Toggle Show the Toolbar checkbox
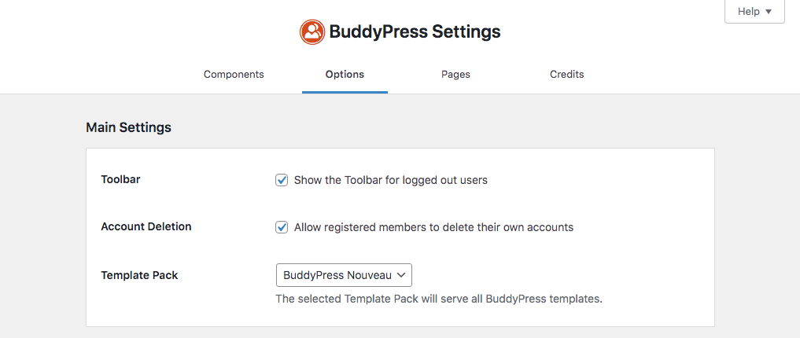800x338 pixels. pos(282,180)
